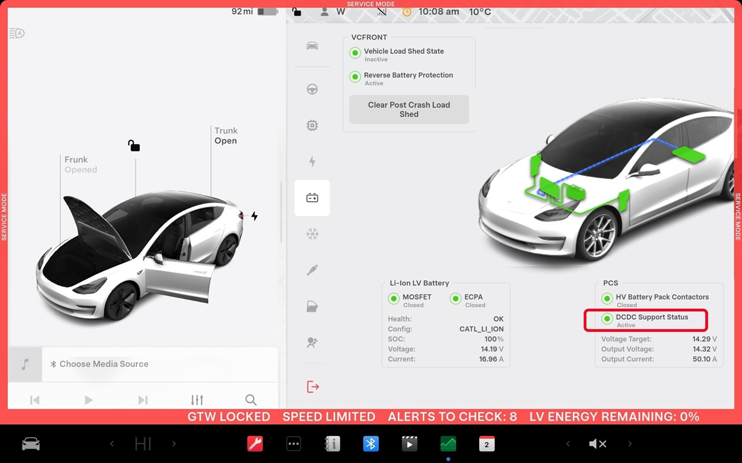Click the steering wheel sidebar icon
This screenshot has height=463, width=742.
[x=312, y=90]
